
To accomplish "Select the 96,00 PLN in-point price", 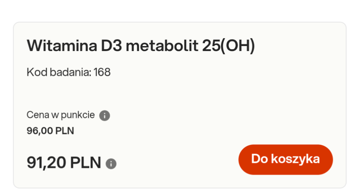I will click(x=50, y=131).
